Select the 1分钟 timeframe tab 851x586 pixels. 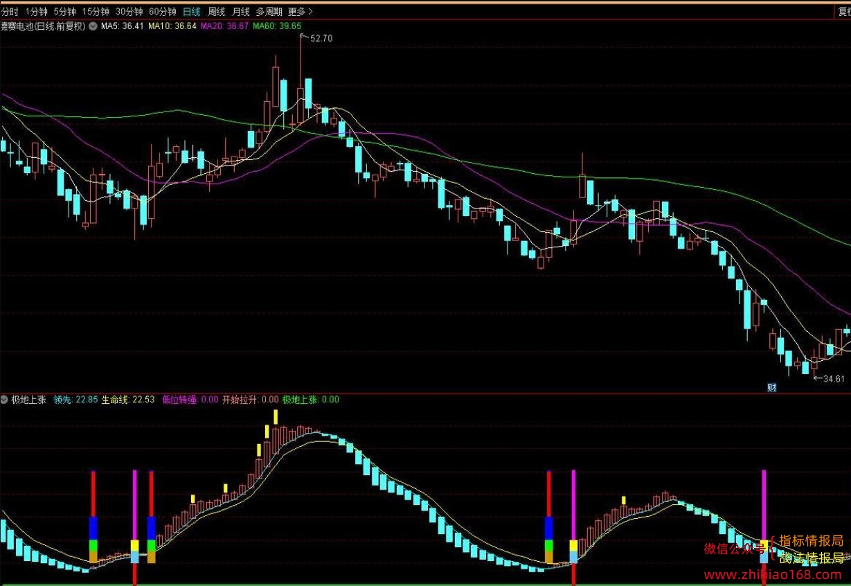click(x=37, y=12)
